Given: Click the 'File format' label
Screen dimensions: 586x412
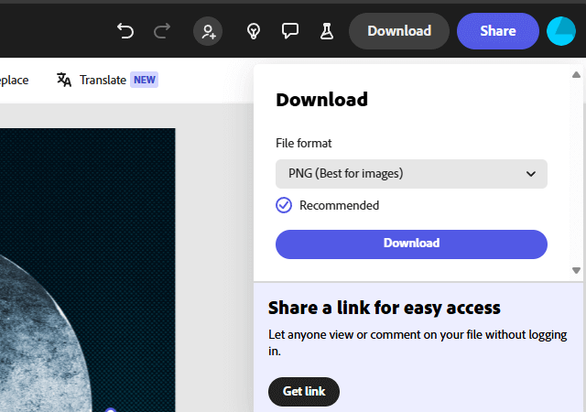Looking at the screenshot, I should (303, 143).
